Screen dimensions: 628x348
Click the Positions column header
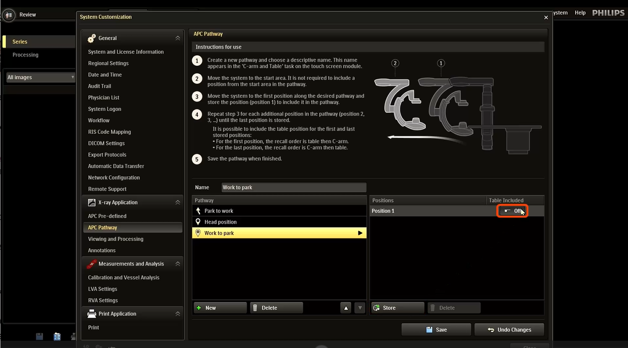click(x=428, y=200)
